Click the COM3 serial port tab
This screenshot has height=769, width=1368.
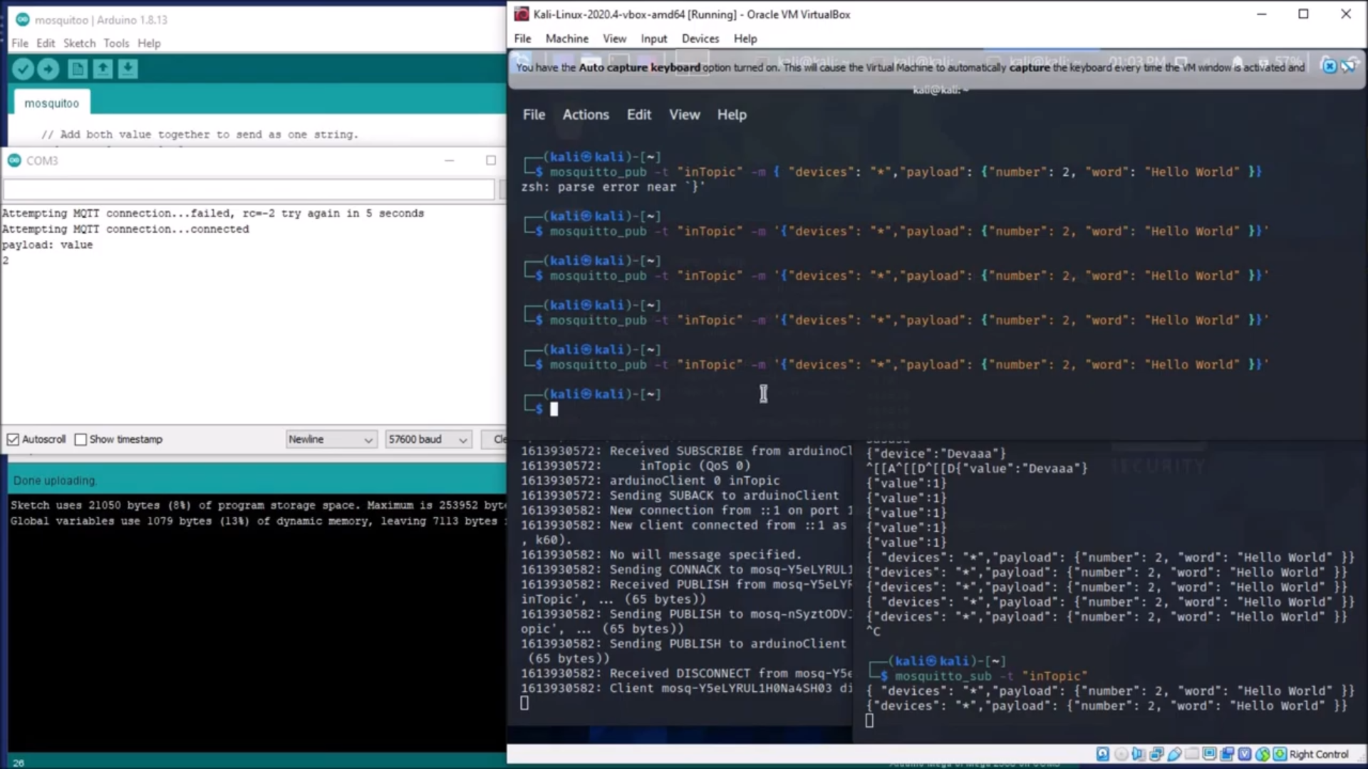pos(42,160)
